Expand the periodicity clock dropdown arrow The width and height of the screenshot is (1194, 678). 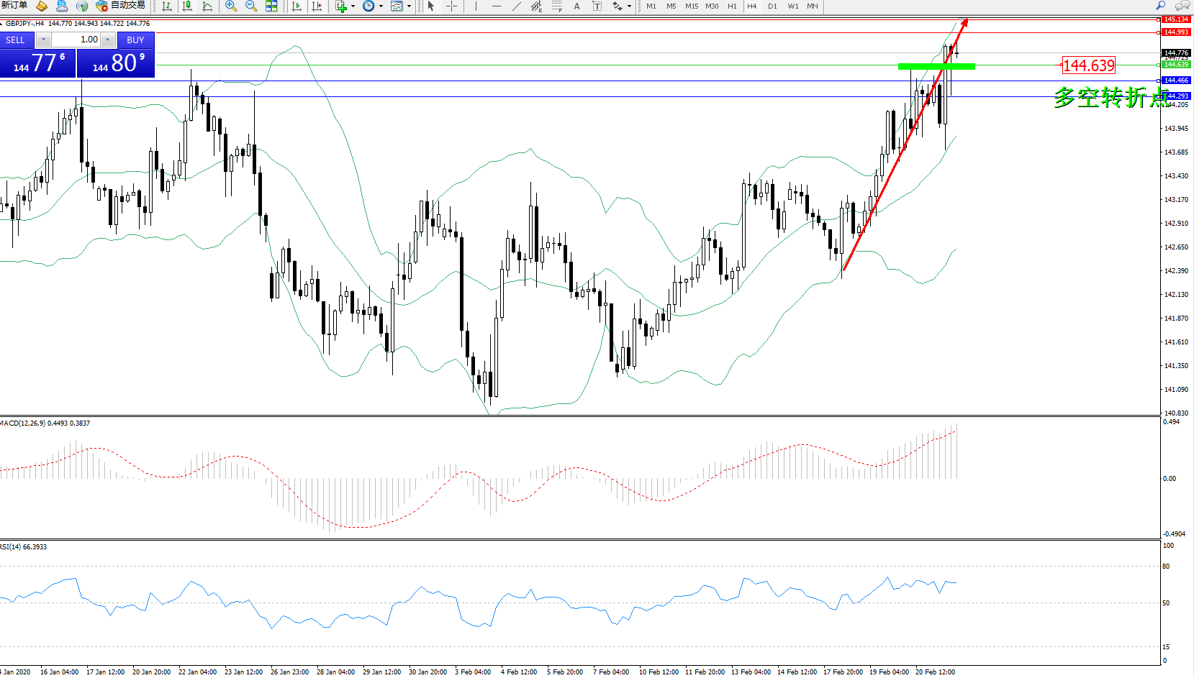[381, 6]
